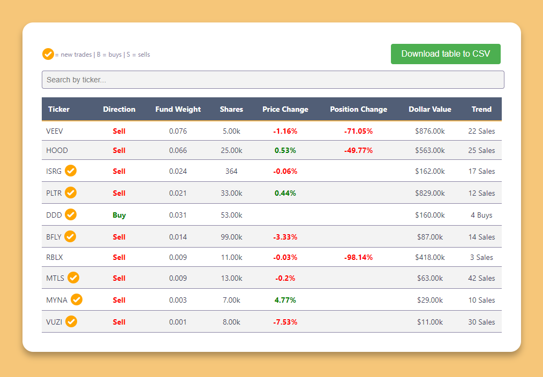Click fund weight 0.031 for DDD
Viewport: 543px width, 377px height.
pos(178,215)
